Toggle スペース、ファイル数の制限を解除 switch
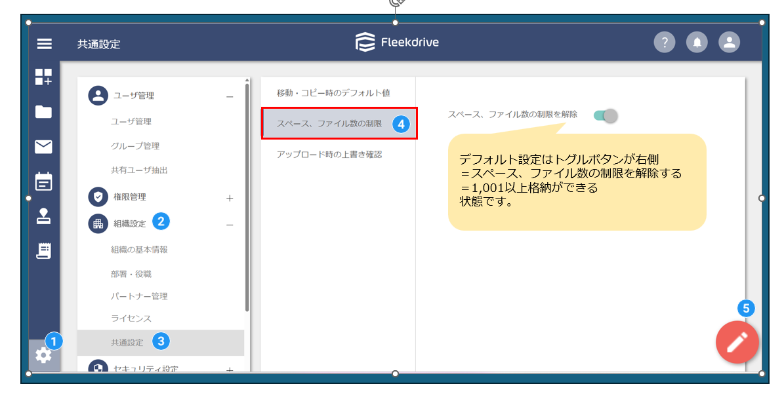Screen dimensions: 784x401 click(606, 115)
